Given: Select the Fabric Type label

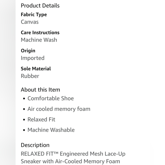Looking at the screenshot, I should (34, 15).
